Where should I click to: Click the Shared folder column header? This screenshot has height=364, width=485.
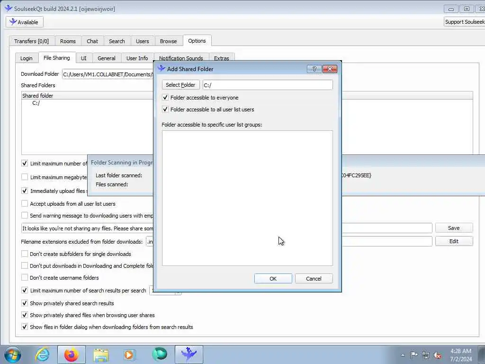click(88, 96)
